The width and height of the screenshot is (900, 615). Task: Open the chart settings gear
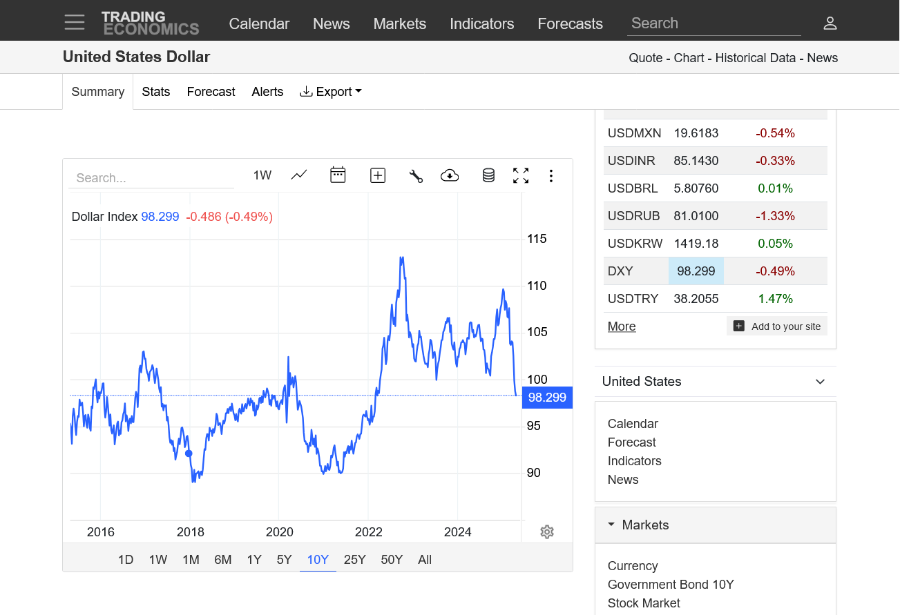547,531
